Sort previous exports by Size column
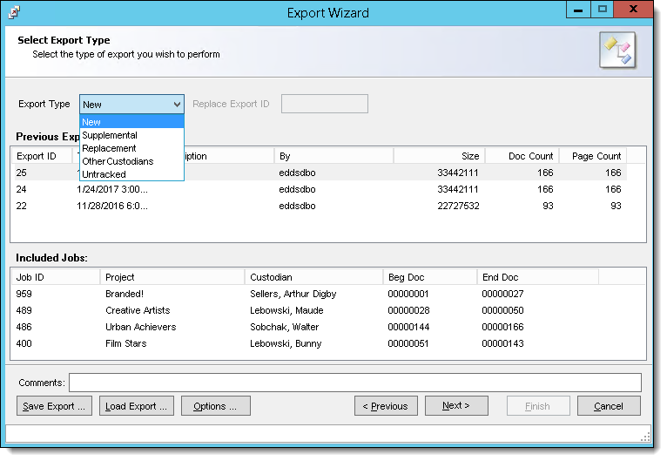 pos(440,156)
